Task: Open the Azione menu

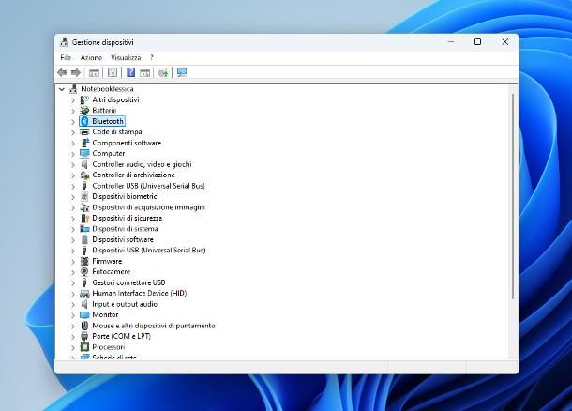Action: 91,57
